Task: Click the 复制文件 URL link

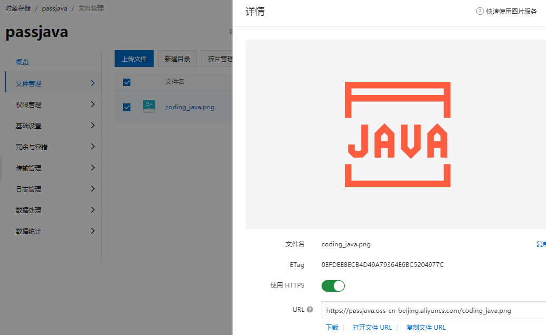Action: click(426, 327)
